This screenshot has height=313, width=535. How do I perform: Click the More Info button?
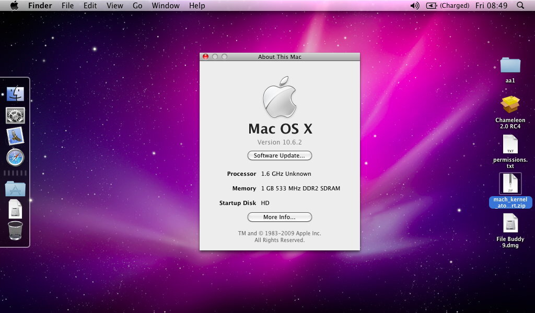pos(280,217)
